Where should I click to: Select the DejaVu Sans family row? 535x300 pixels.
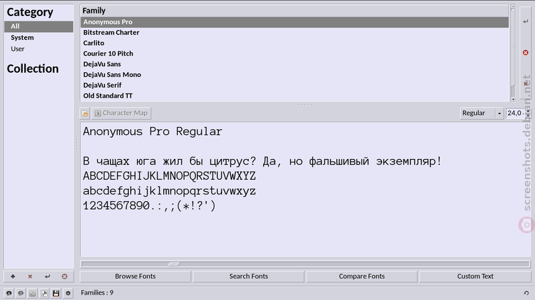click(294, 64)
